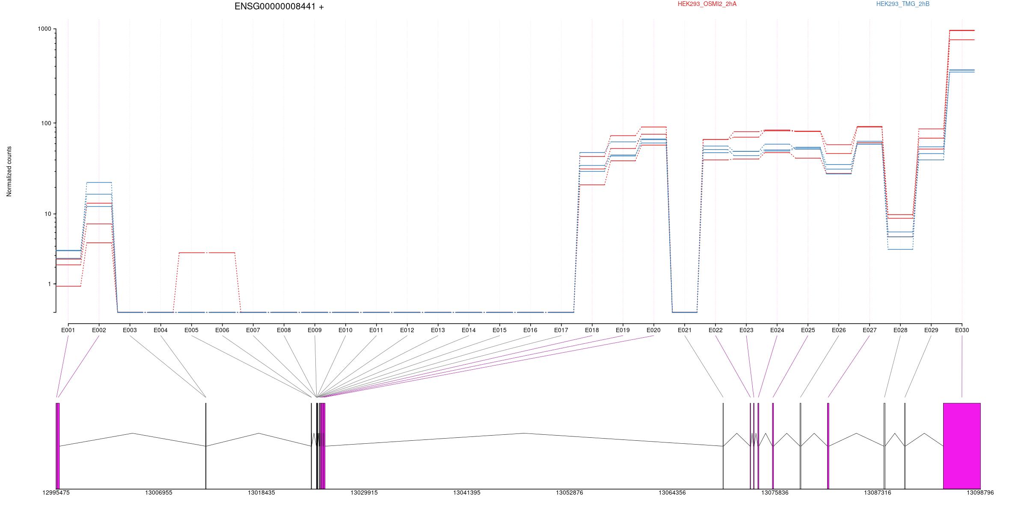Click the magenta first exon block at 12995475
This screenshot has width=1027, height=513.
point(58,446)
